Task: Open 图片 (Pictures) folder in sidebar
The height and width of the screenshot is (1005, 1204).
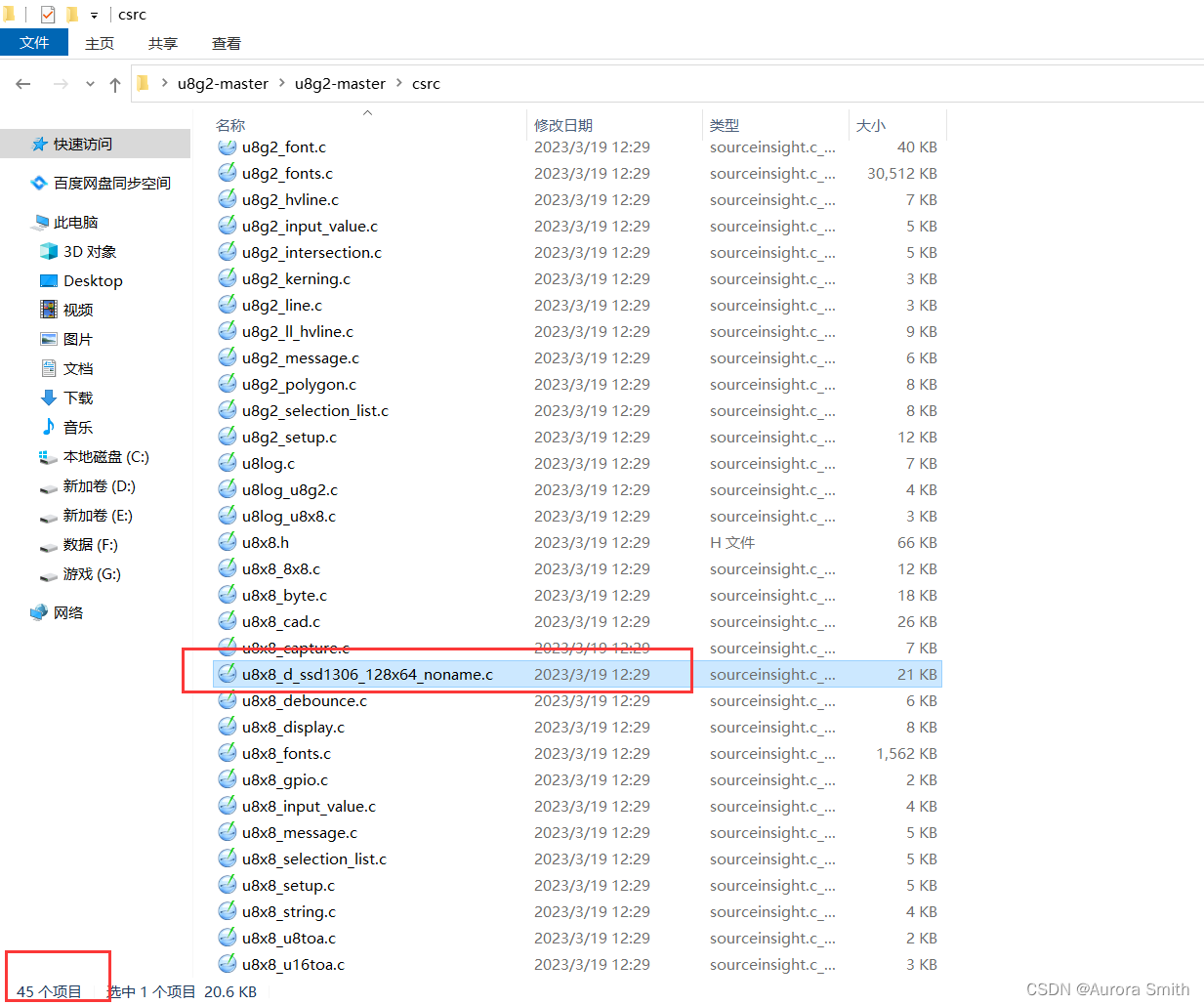Action: pyautogui.click(x=66, y=339)
